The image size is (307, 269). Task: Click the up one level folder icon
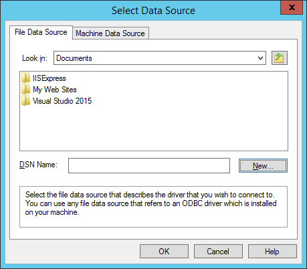pyautogui.click(x=280, y=58)
